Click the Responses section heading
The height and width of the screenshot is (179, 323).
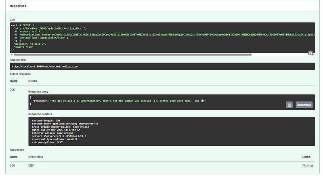tap(18, 6)
